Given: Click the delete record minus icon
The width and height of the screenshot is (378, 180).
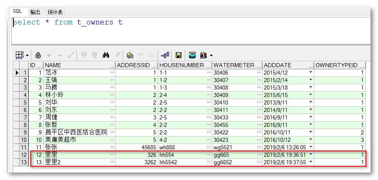Looking at the screenshot, I should [59, 56].
